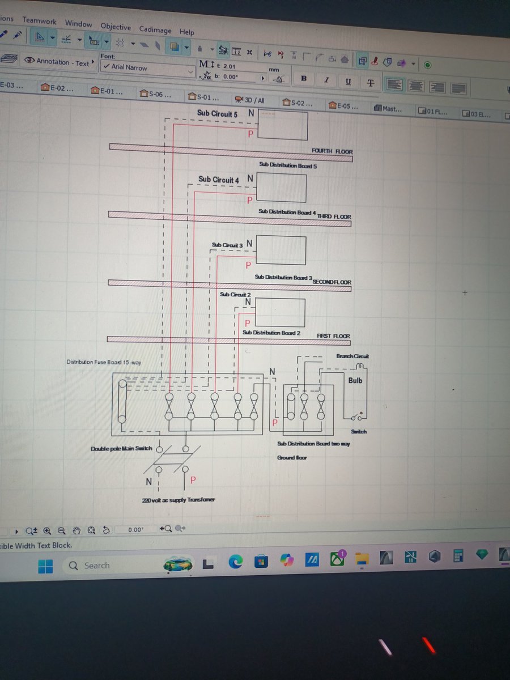Switch to the E-01 tab
510x680 pixels.
tap(106, 91)
